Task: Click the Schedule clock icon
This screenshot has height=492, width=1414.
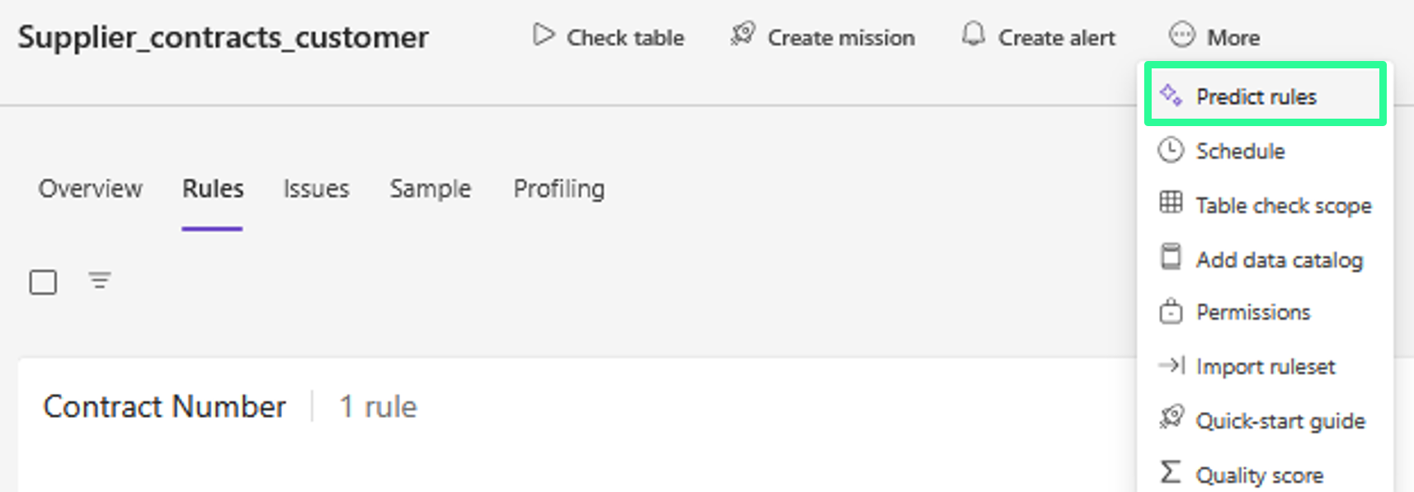Action: coord(1171,151)
